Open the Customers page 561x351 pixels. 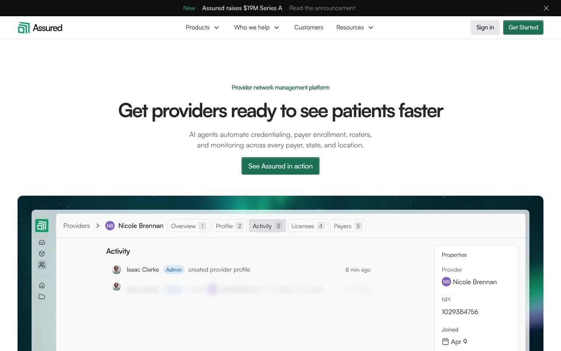[x=309, y=27]
